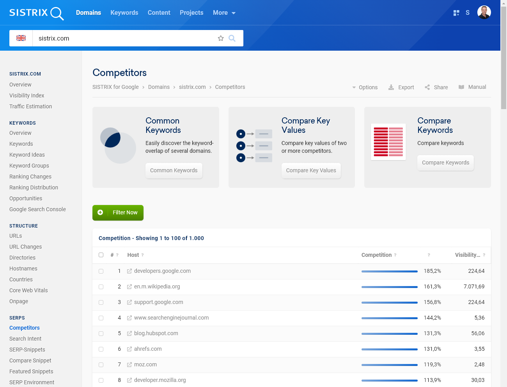Image resolution: width=507 pixels, height=387 pixels.
Task: Star sistrix.com as favorite
Action: (221, 38)
